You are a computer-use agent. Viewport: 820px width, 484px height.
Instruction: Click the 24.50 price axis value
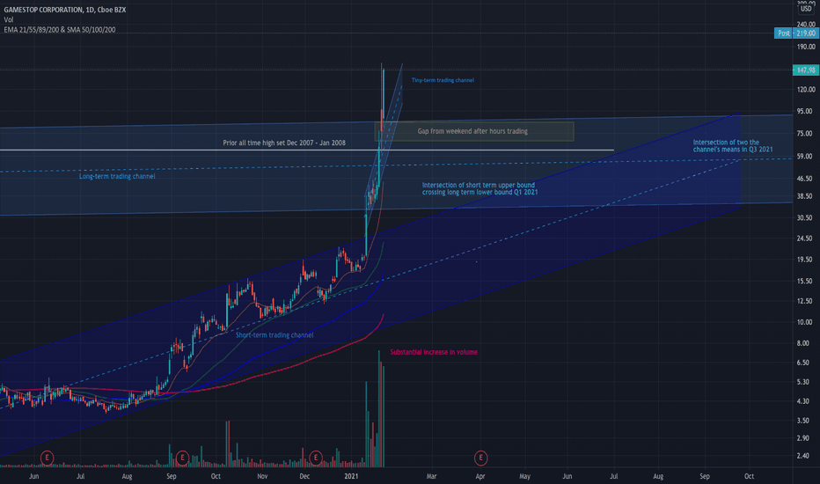(804, 238)
